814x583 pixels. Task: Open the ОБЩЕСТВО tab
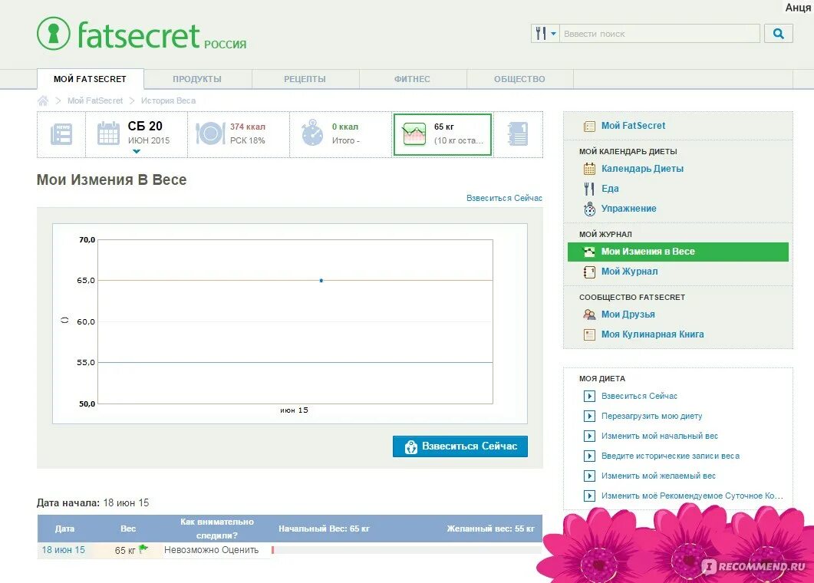click(519, 79)
